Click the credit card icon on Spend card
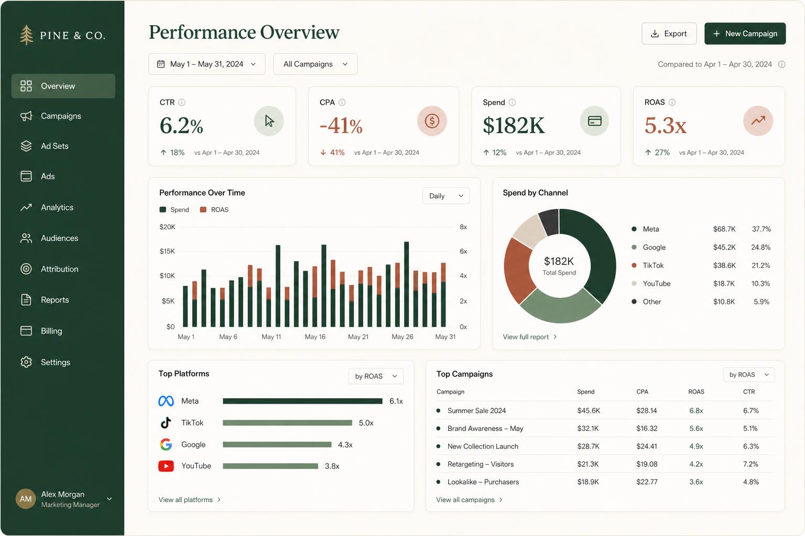The width and height of the screenshot is (805, 536). click(x=594, y=121)
